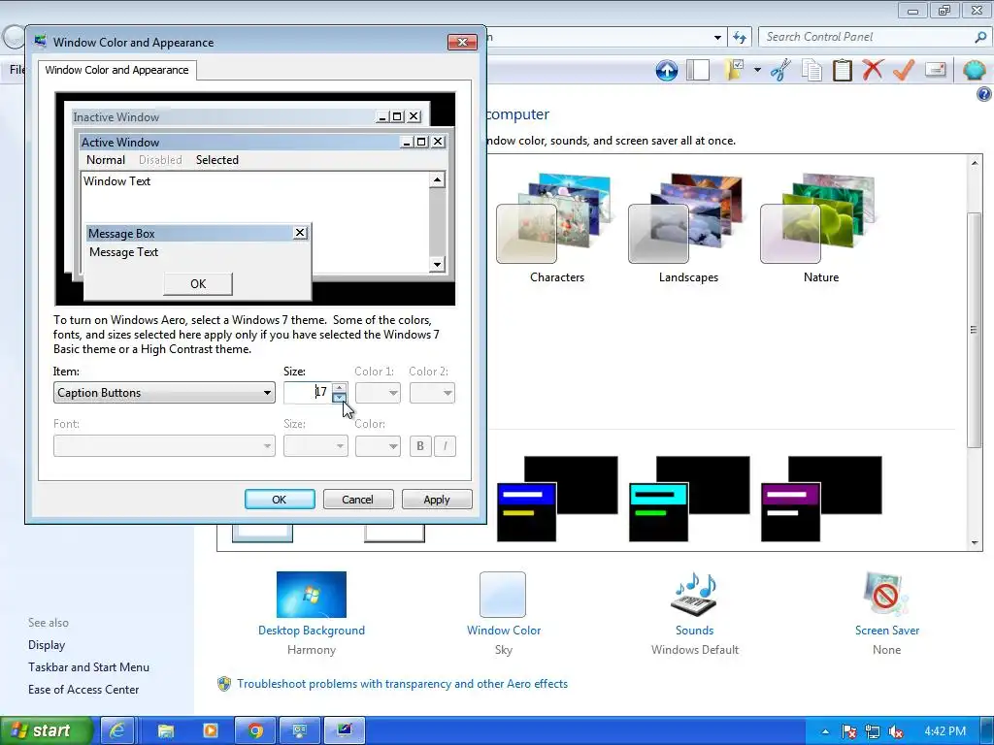Click the teal shell toolbar icon

974,70
